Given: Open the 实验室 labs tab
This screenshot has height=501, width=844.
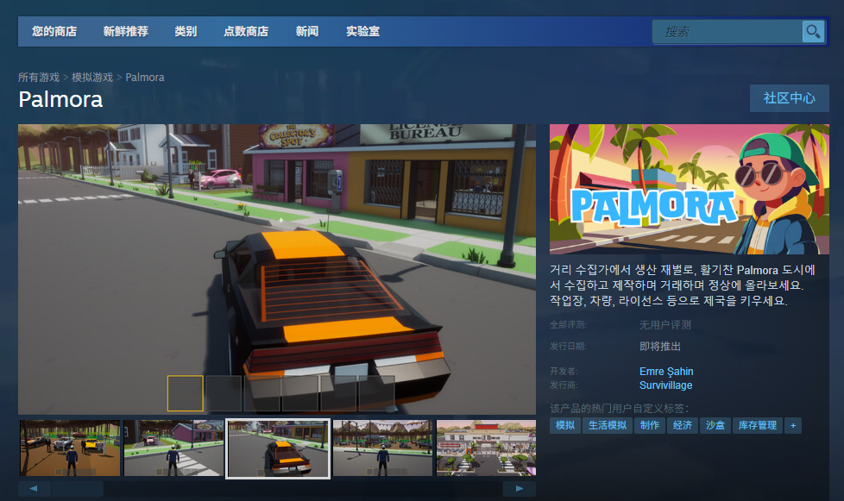Looking at the screenshot, I should [362, 32].
